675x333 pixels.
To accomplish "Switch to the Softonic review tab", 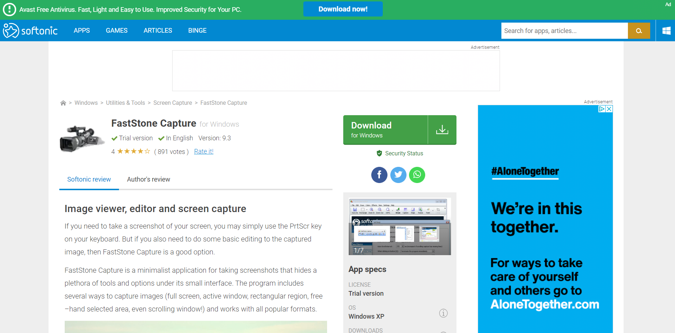I will tap(89, 179).
